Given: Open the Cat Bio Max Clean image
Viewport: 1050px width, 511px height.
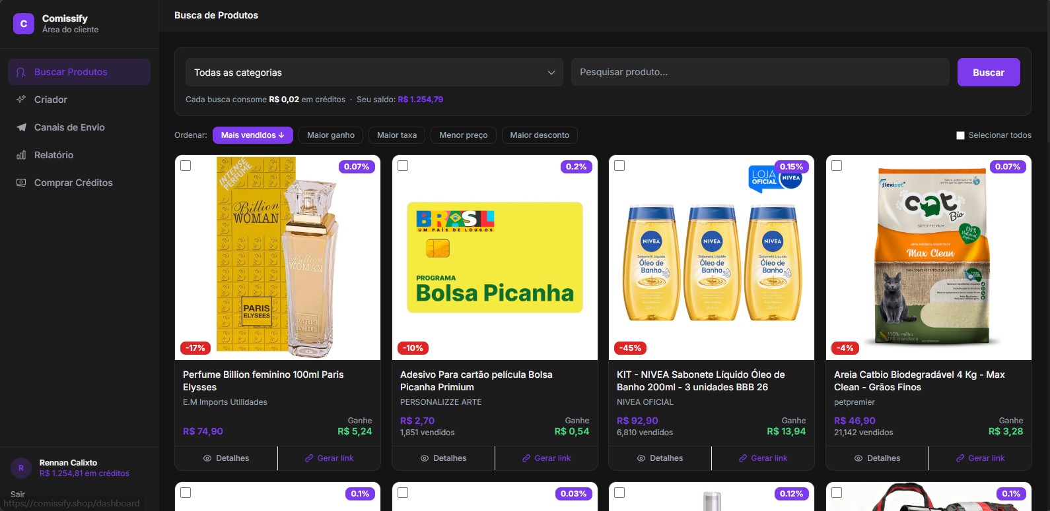Looking at the screenshot, I should (x=928, y=257).
